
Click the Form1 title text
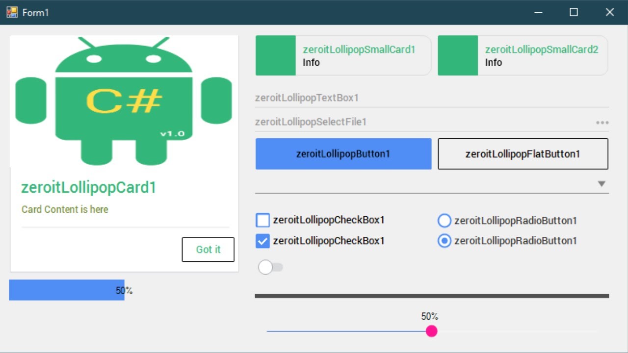tap(36, 13)
